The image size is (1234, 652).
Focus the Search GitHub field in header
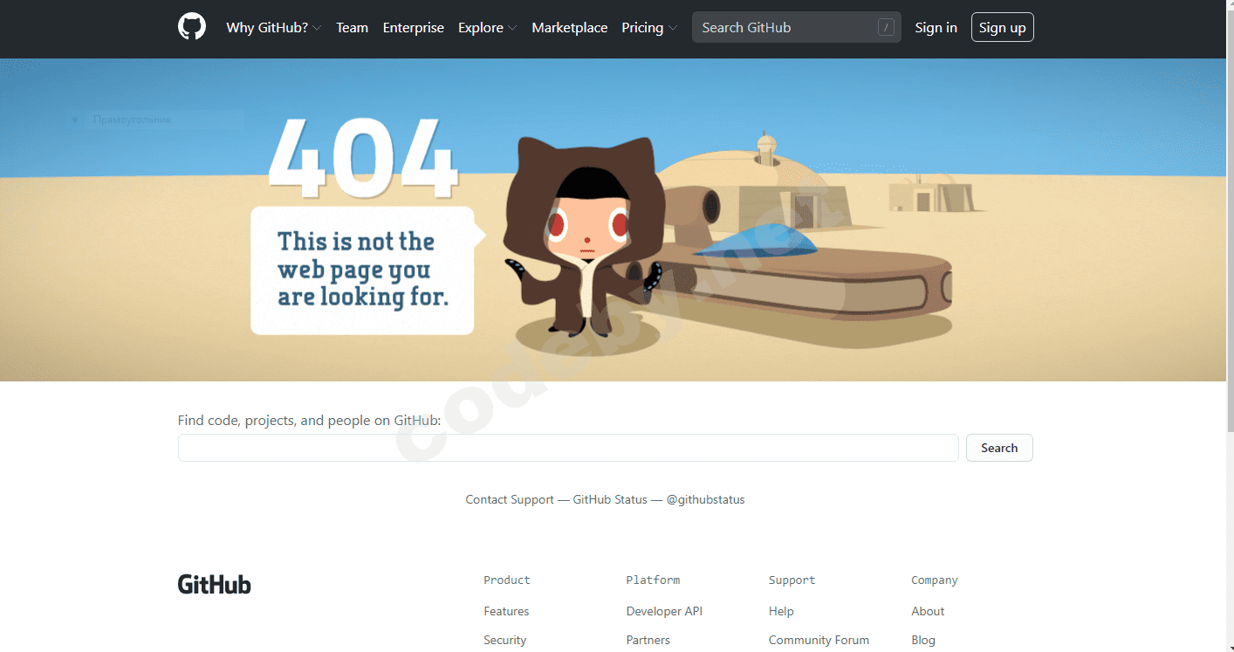coord(797,28)
